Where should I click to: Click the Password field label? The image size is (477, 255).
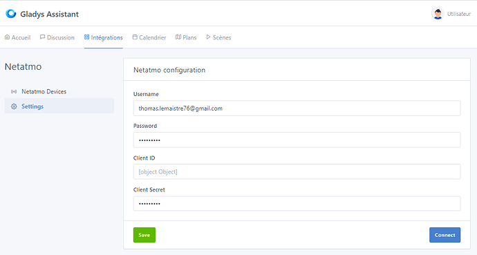[x=145, y=126]
